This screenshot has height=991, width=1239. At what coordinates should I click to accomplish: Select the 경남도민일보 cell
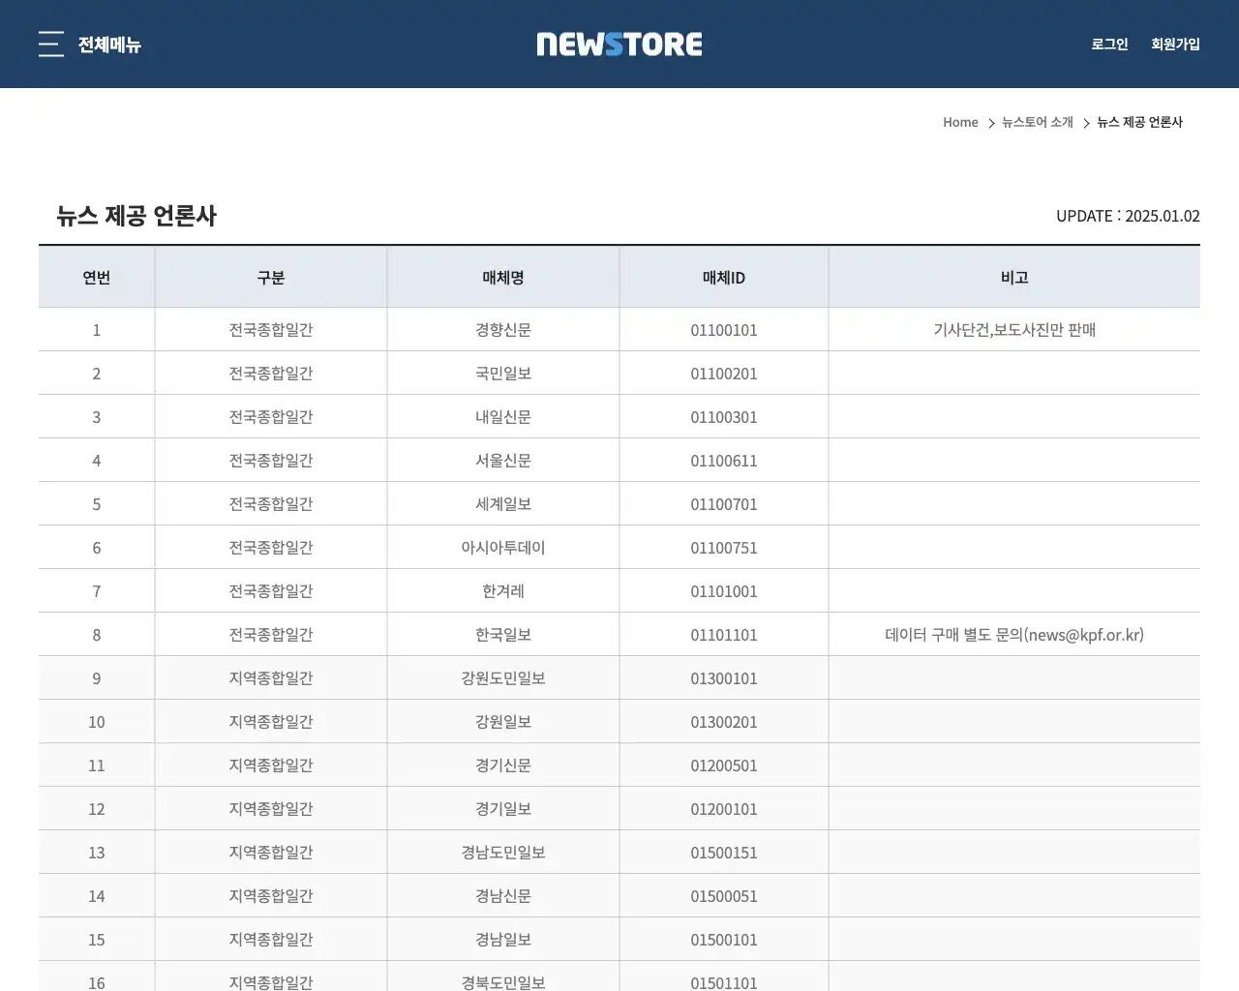503,853
